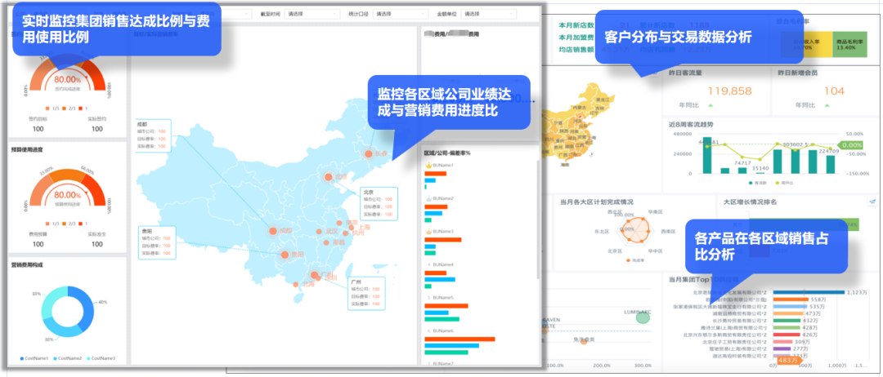
Task: Click the export icon in 大区增长情况排名 panel
Action: (872, 202)
